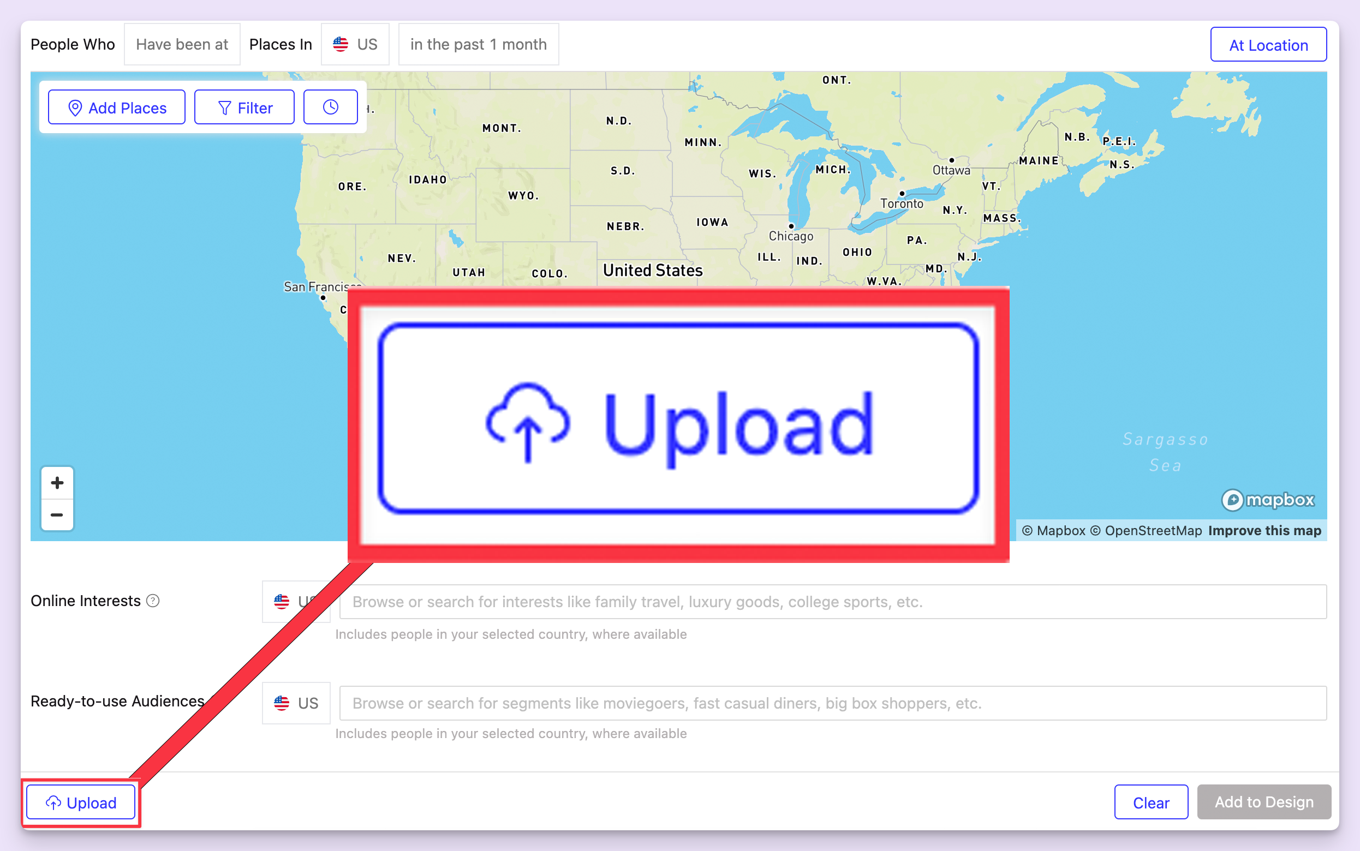Click the At Location toggle button
This screenshot has height=851, width=1360.
click(1268, 44)
